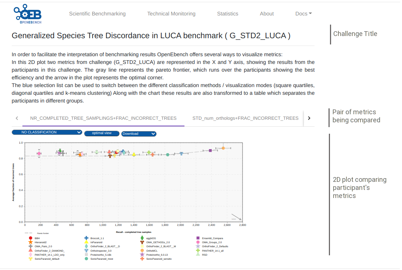Toggle the purple Proteinortho_6.0.13 star legend marker
The height and width of the screenshot is (270, 402).
click(142, 255)
